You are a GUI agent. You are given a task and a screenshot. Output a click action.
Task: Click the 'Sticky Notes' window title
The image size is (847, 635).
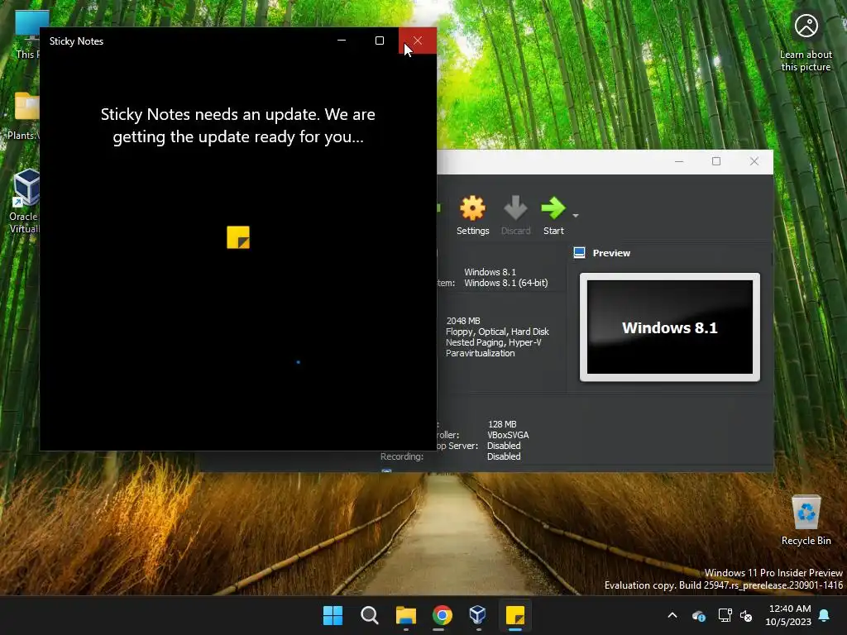pos(76,41)
